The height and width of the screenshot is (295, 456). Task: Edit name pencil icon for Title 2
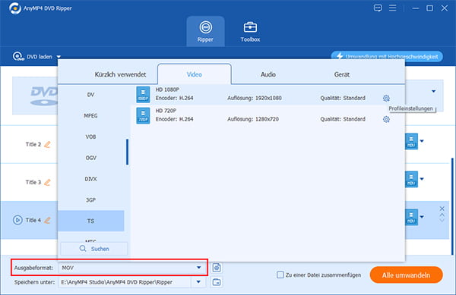coord(47,144)
